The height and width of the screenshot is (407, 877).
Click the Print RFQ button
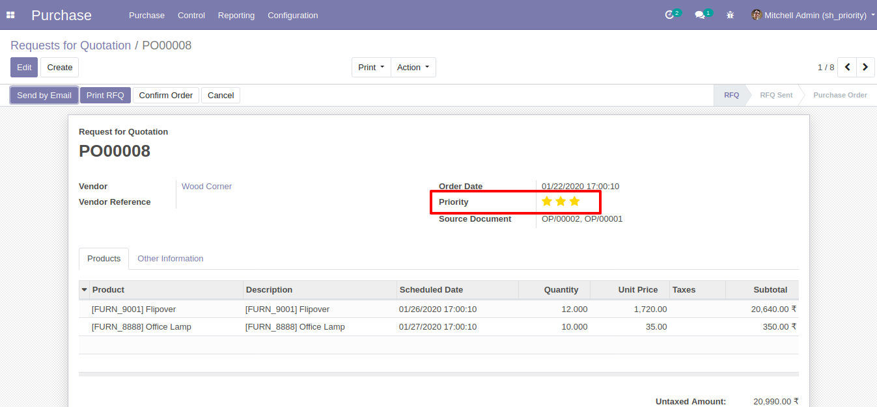pyautogui.click(x=105, y=95)
